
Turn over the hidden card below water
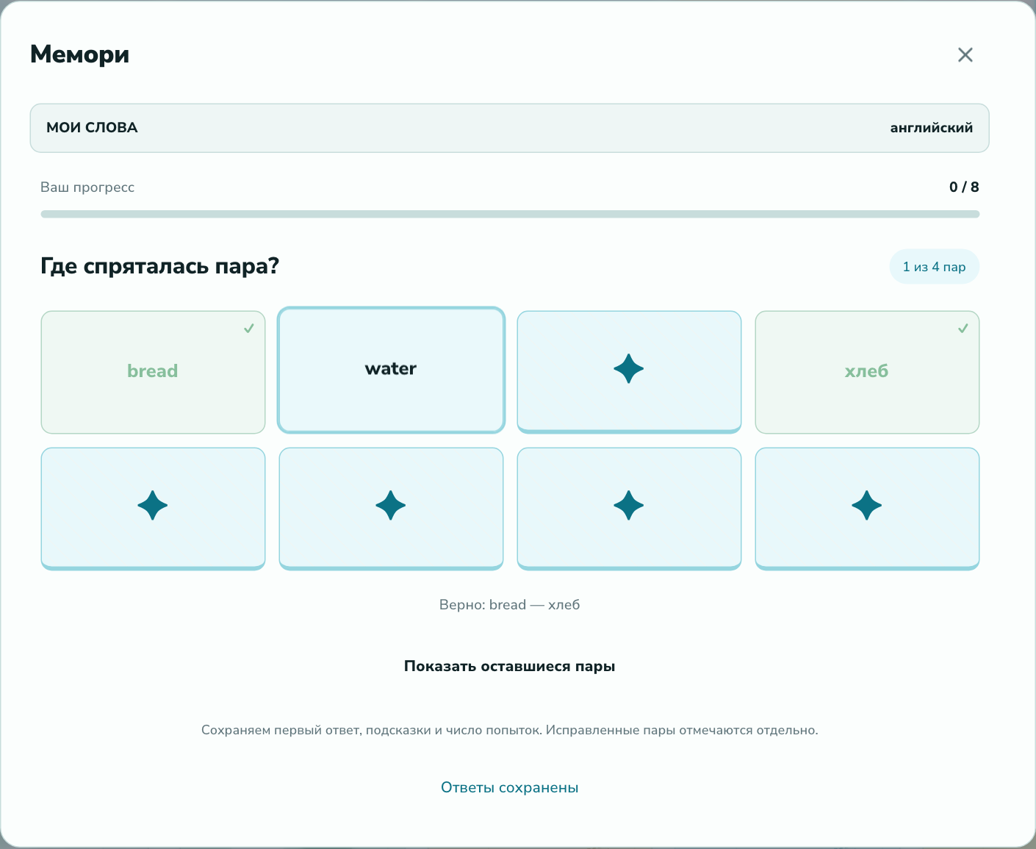391,509
